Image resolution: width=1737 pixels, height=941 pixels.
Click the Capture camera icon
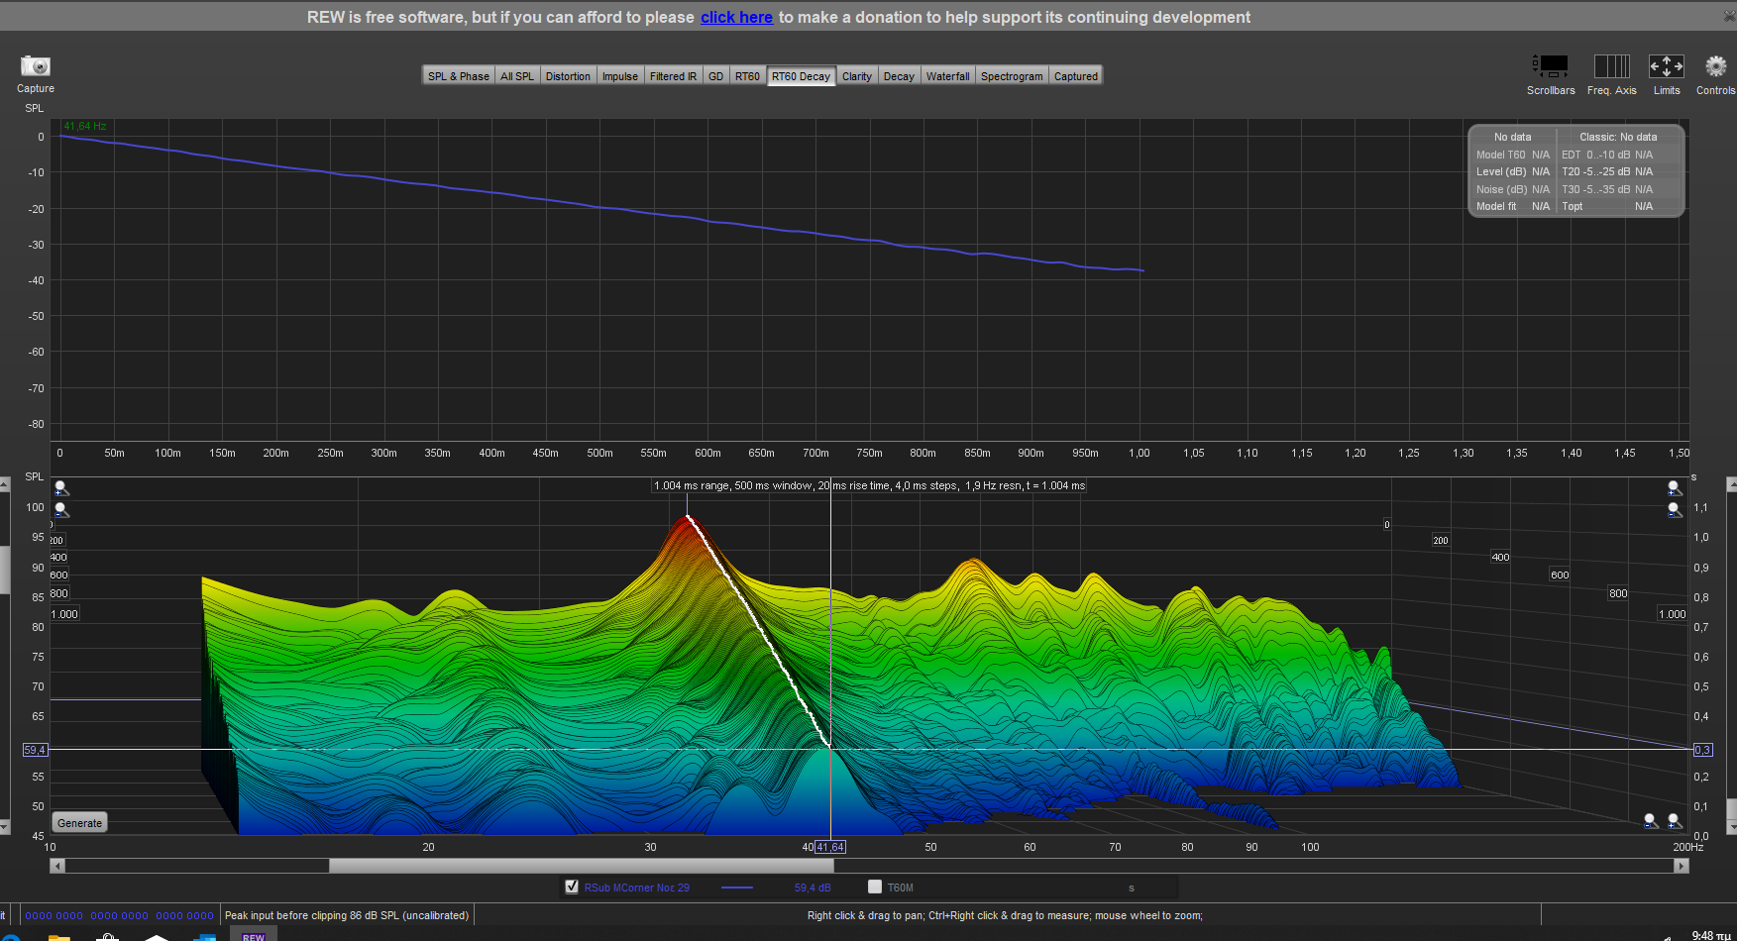36,66
